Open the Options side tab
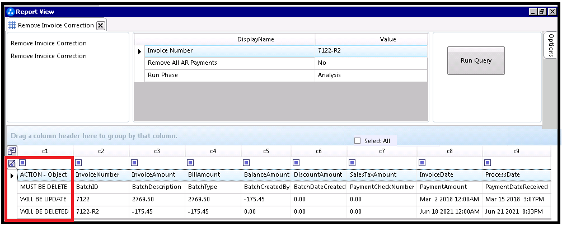 point(551,45)
